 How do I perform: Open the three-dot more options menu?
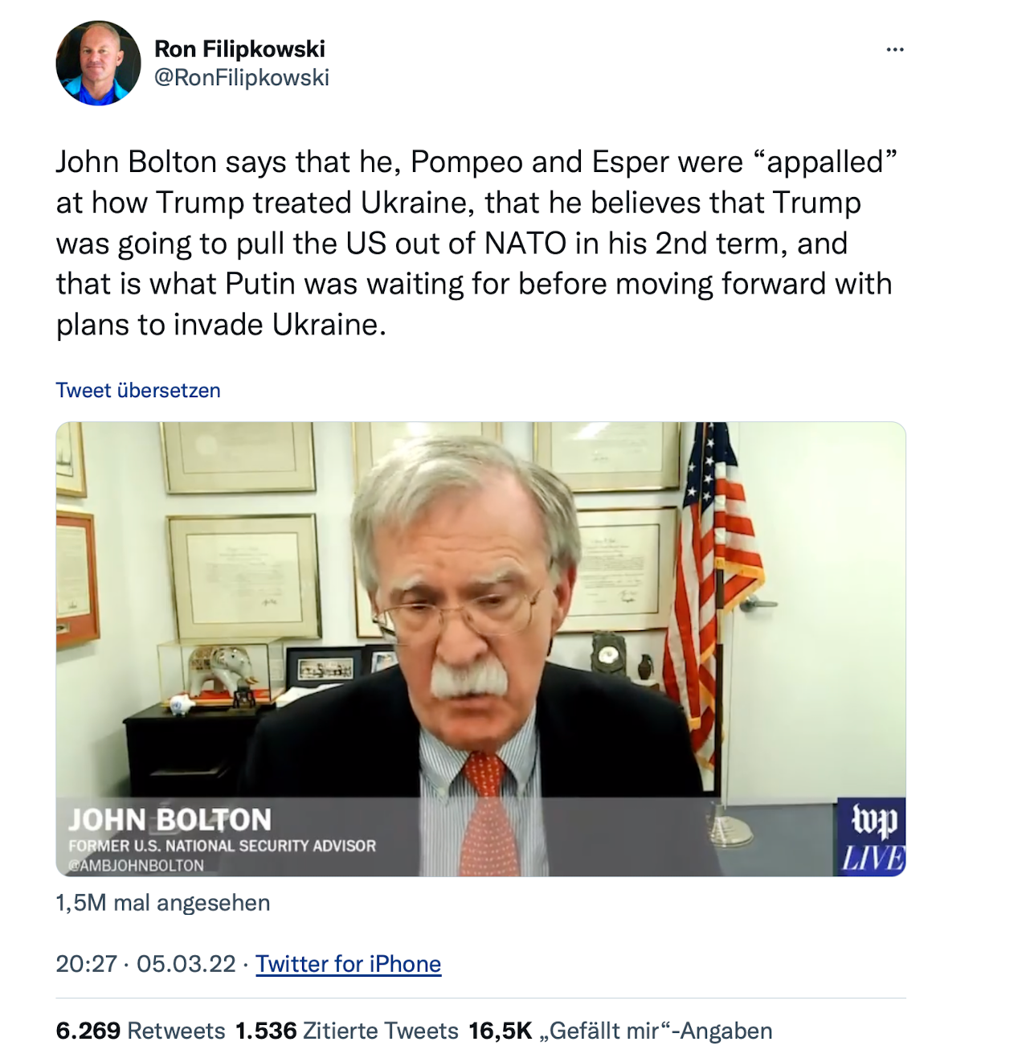coord(895,50)
